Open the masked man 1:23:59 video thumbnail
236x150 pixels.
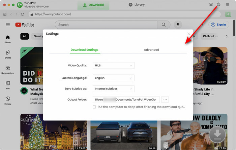210,66
